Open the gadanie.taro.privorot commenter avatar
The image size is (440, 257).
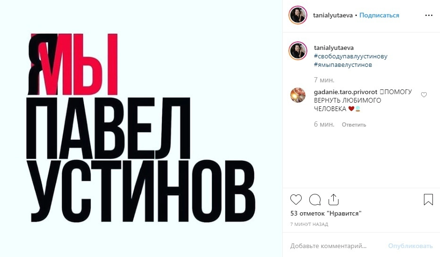(298, 95)
